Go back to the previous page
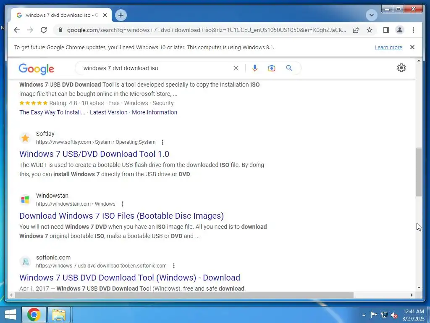Image resolution: width=430 pixels, height=323 pixels. [x=17, y=30]
